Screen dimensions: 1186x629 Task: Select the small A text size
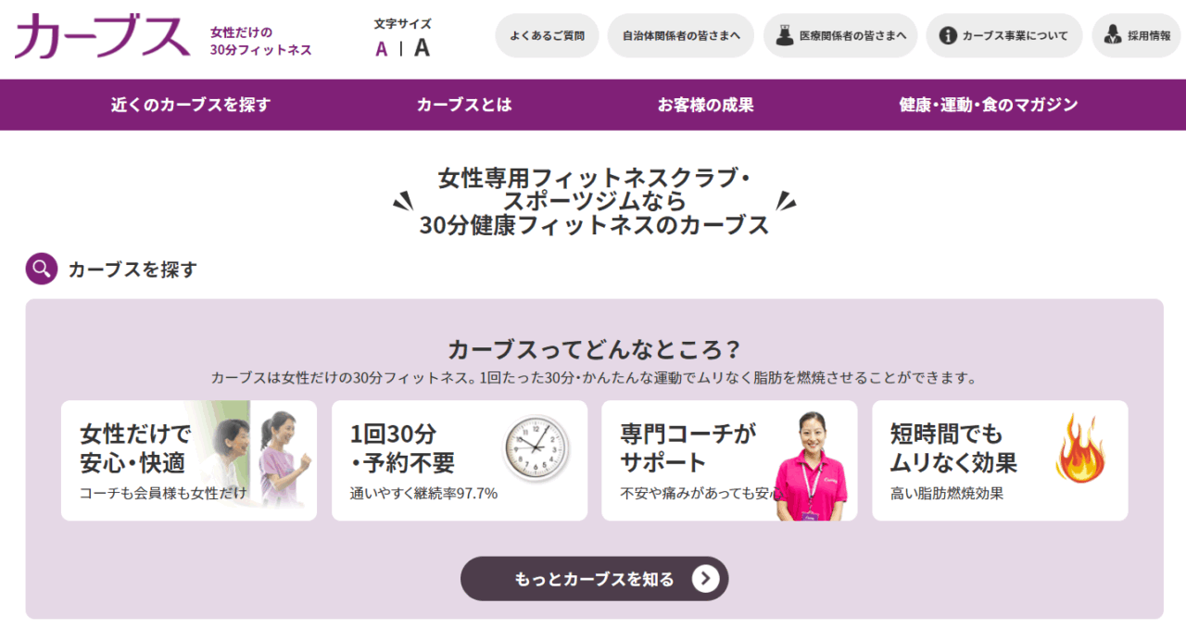(x=382, y=49)
